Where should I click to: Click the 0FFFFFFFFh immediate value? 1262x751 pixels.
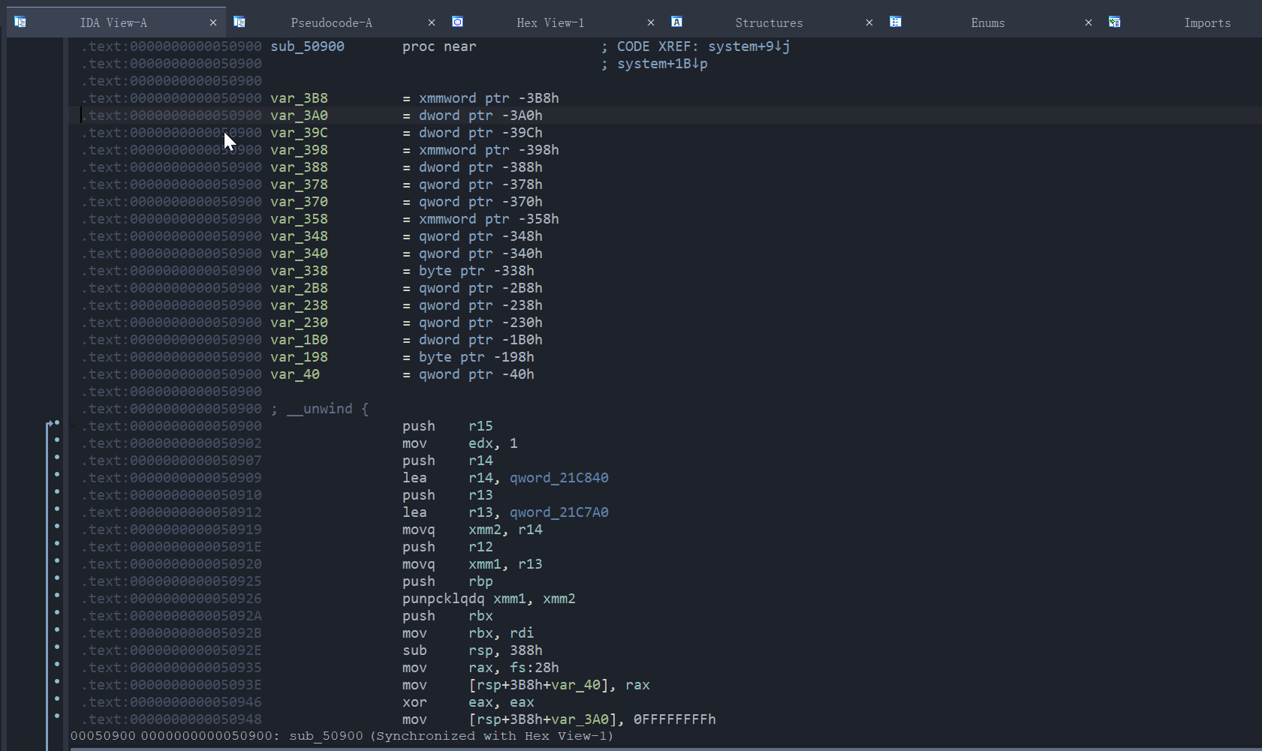click(675, 719)
